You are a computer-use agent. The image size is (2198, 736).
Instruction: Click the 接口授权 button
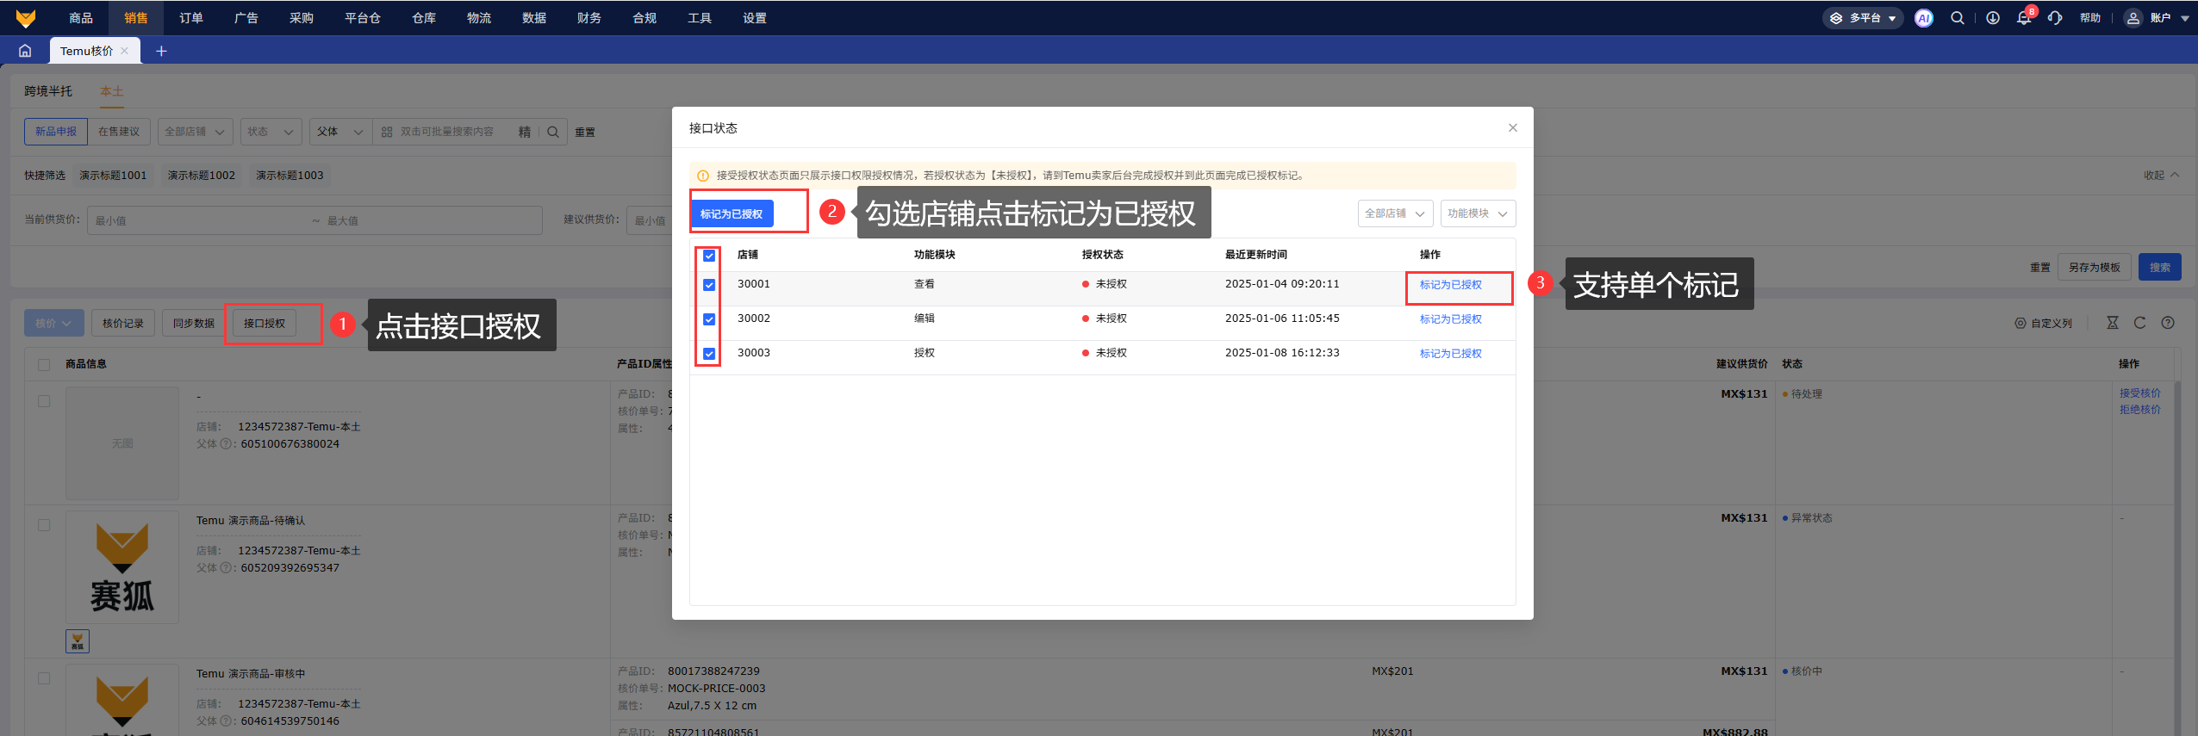[x=265, y=324]
